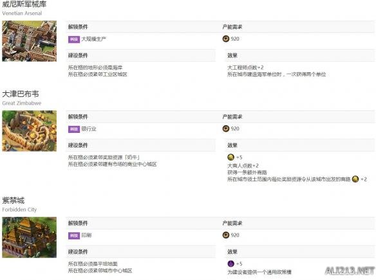Click the text 所在格必须是平坦地面

pos(93,264)
